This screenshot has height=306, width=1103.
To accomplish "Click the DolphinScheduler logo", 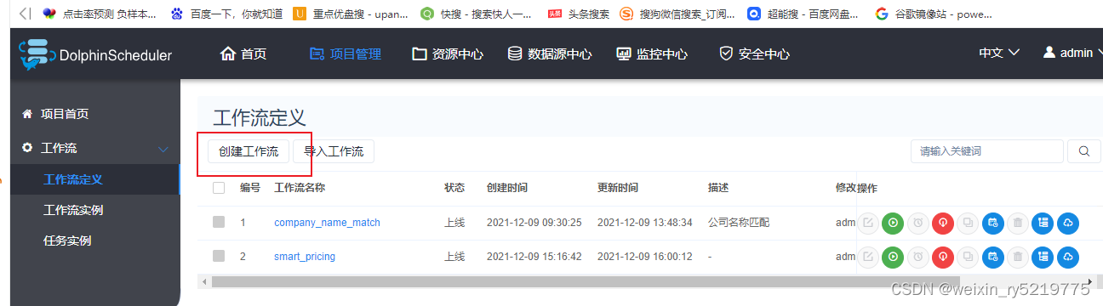I will 94,54.
